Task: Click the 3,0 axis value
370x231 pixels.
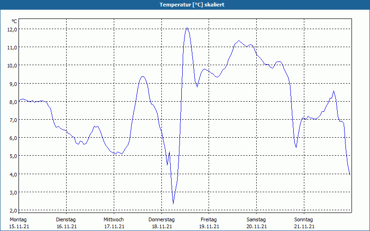Action: 13,192
